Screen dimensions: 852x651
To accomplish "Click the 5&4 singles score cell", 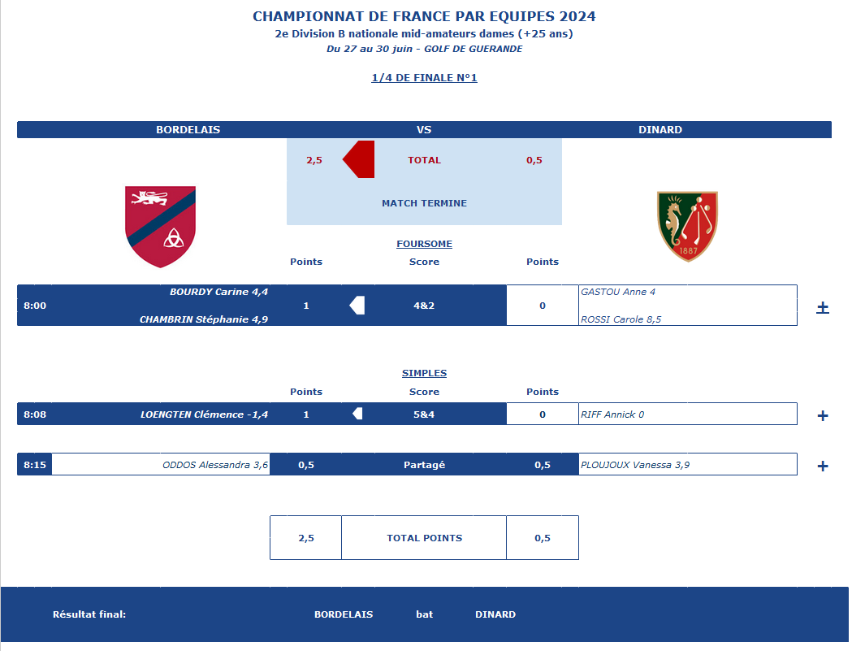I will coord(424,414).
